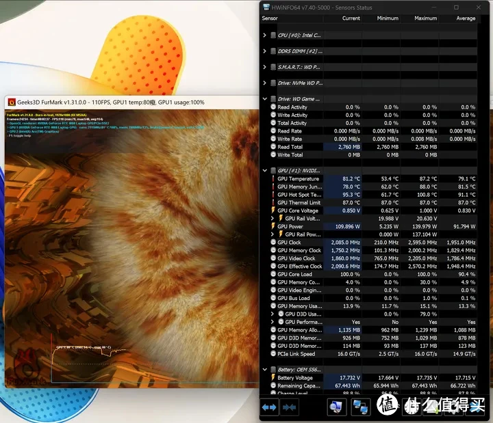Click the Remaining Capacity current value 67.443 Wh
This screenshot has width=493, height=423.
click(x=347, y=385)
